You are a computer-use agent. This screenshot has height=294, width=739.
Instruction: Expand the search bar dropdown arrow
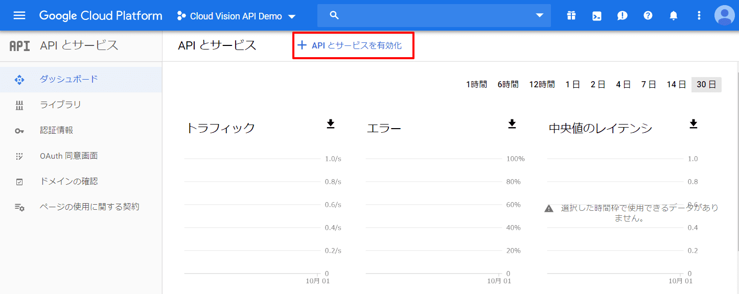tap(540, 15)
